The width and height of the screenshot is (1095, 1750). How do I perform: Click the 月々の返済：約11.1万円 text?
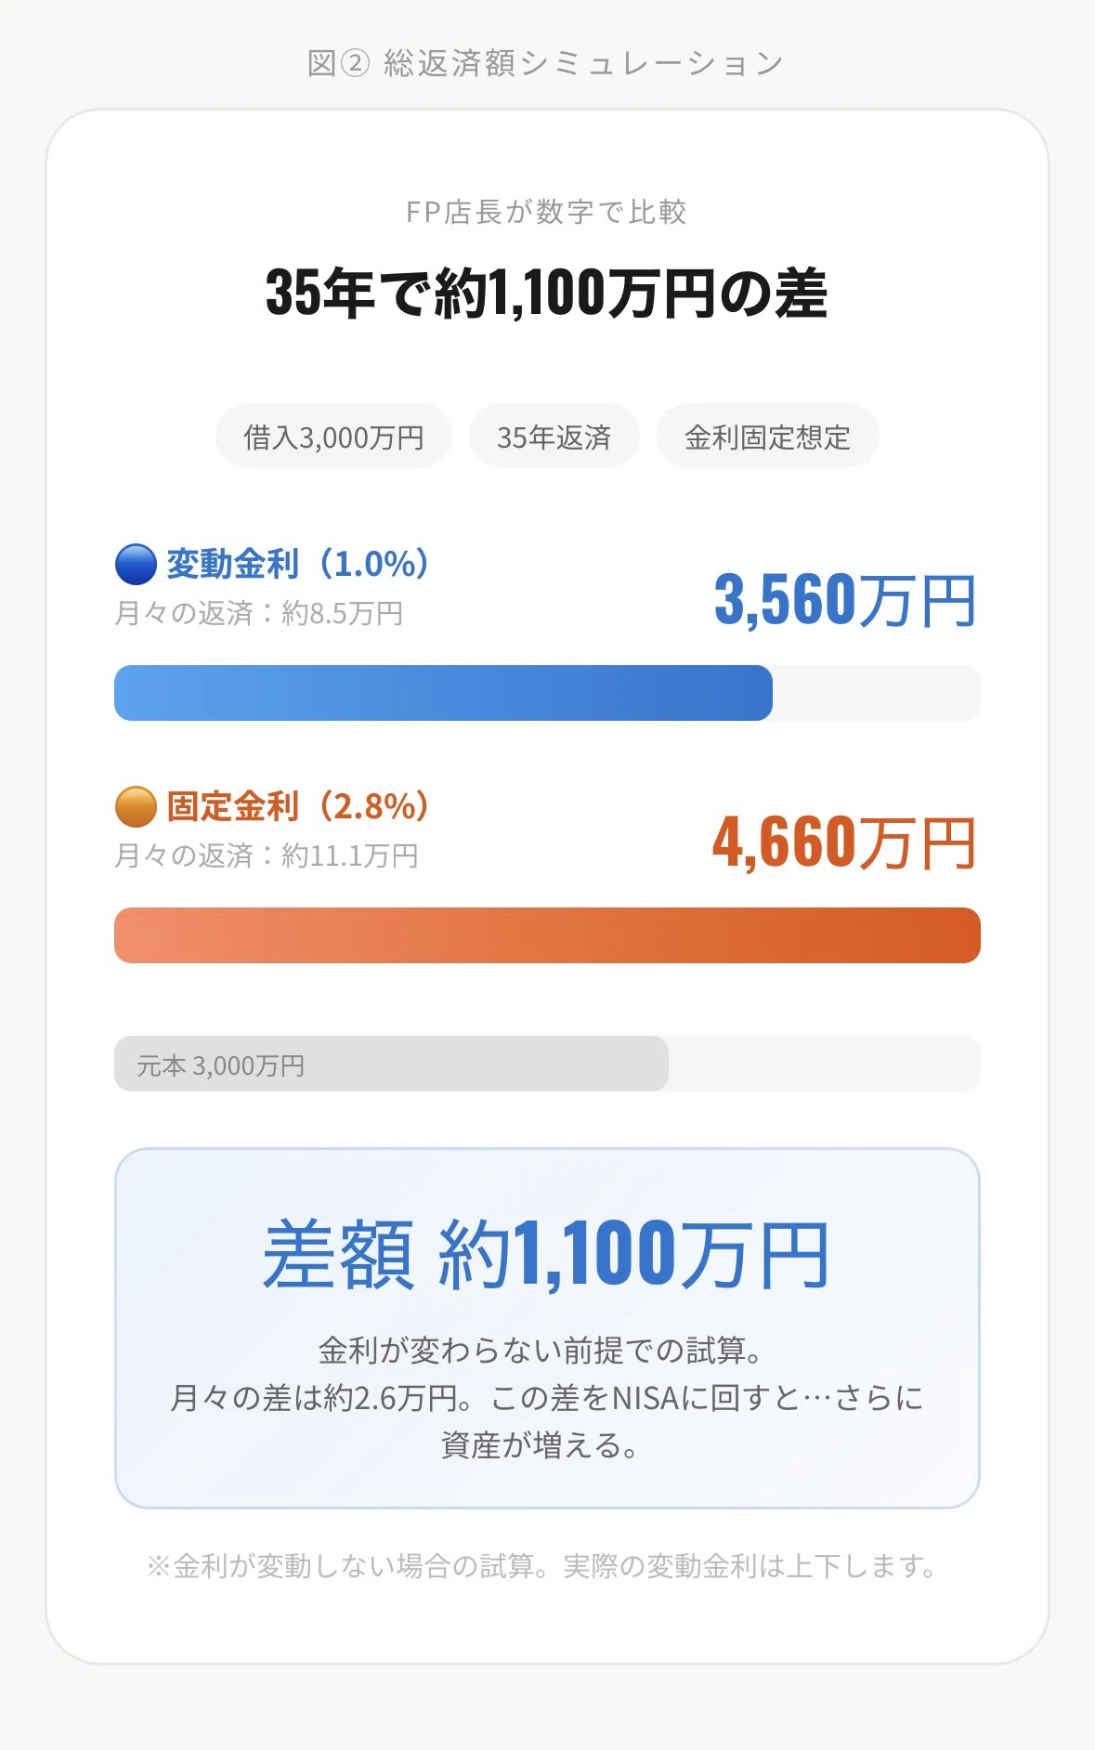[x=267, y=855]
